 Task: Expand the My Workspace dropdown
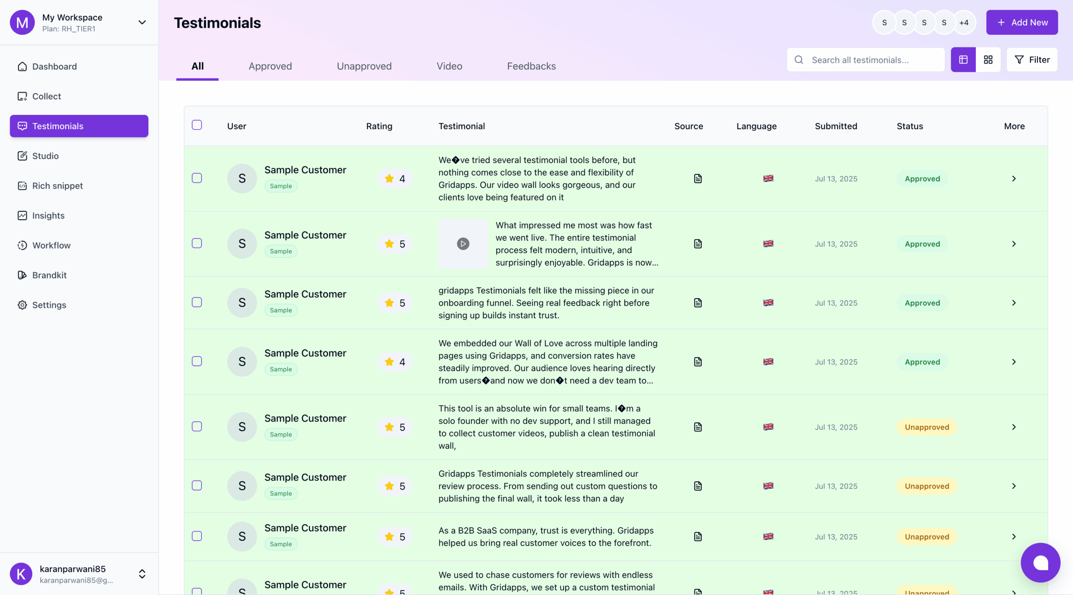pos(142,22)
